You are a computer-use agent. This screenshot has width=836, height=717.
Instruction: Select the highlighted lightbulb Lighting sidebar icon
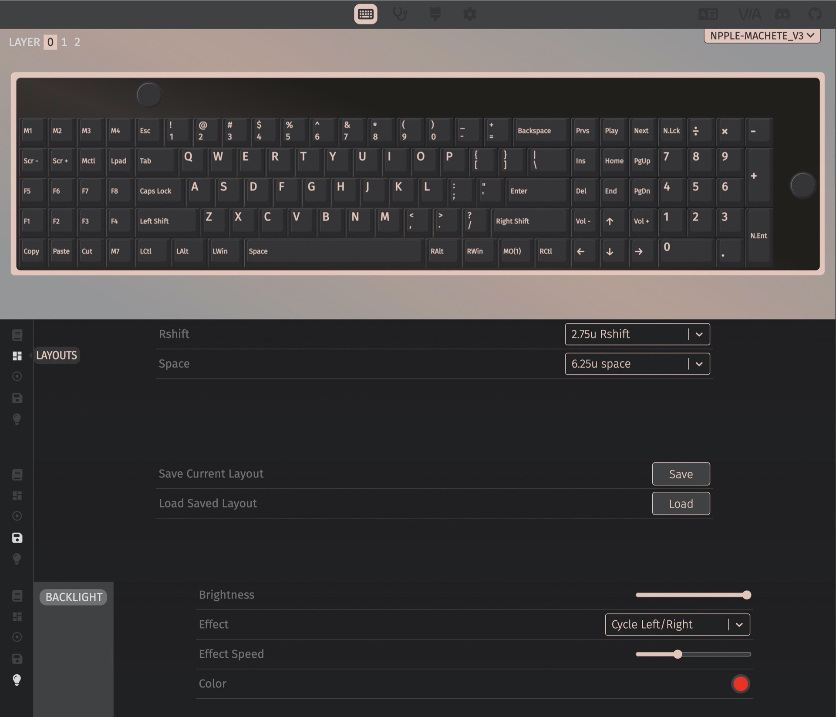(x=17, y=680)
